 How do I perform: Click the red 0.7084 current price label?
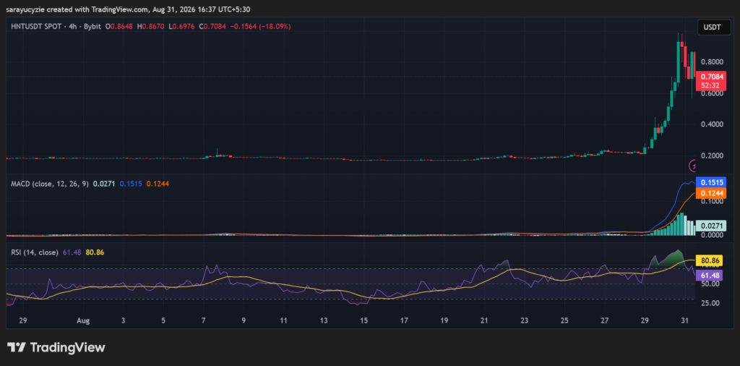pos(710,77)
